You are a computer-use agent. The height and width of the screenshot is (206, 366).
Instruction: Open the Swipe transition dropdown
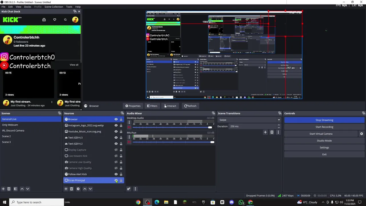point(249,120)
